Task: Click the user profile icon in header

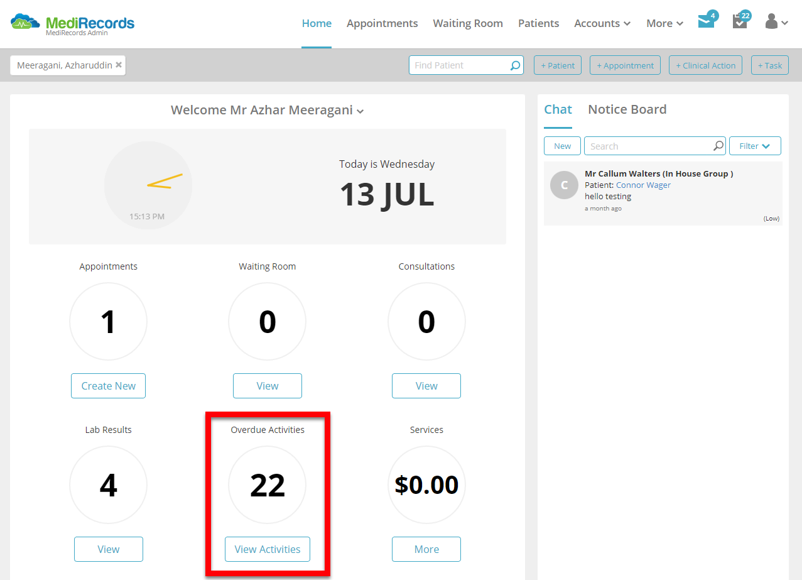Action: point(776,22)
